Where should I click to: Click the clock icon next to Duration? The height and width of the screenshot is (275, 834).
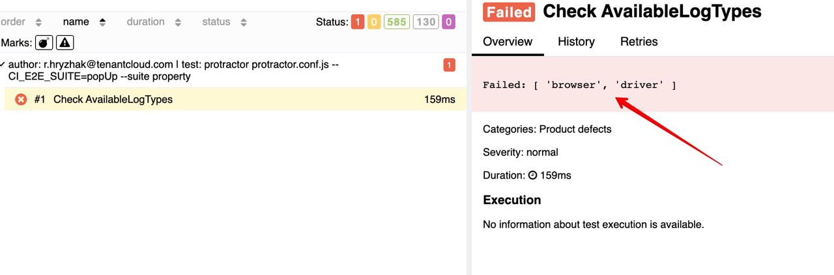(532, 175)
